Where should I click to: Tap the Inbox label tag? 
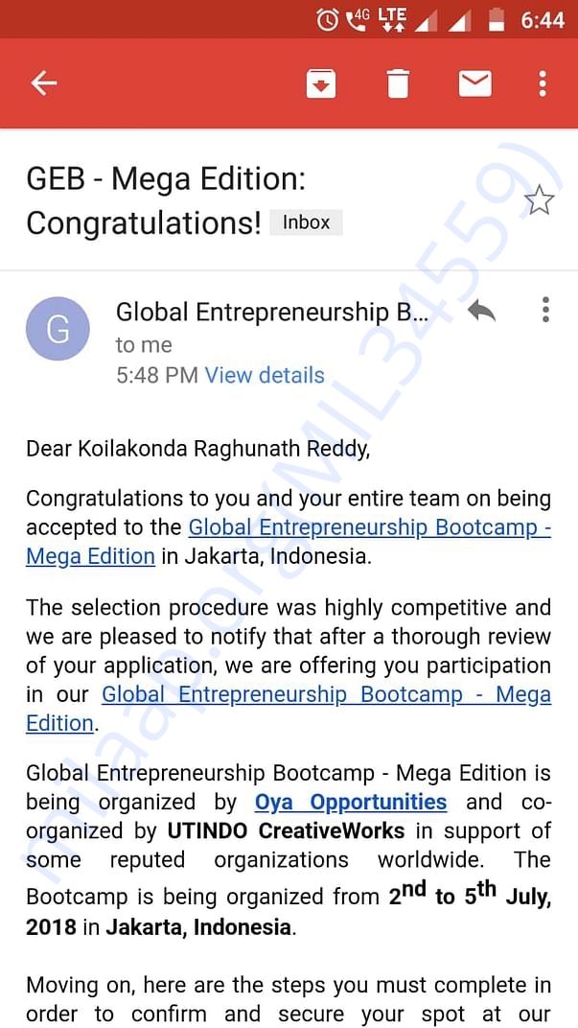306,222
